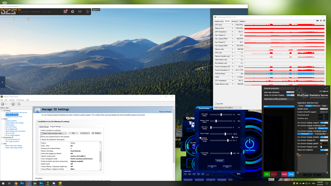
Task: Open the DCS settings gear icon
Action: (x=73, y=12)
